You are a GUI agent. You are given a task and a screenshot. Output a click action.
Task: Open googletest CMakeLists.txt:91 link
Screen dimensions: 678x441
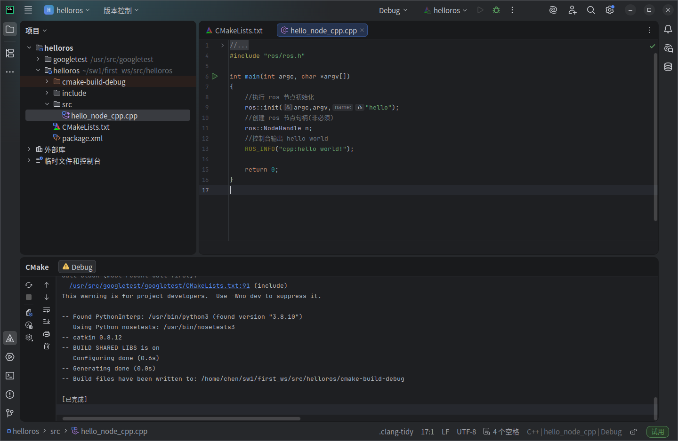pos(160,286)
